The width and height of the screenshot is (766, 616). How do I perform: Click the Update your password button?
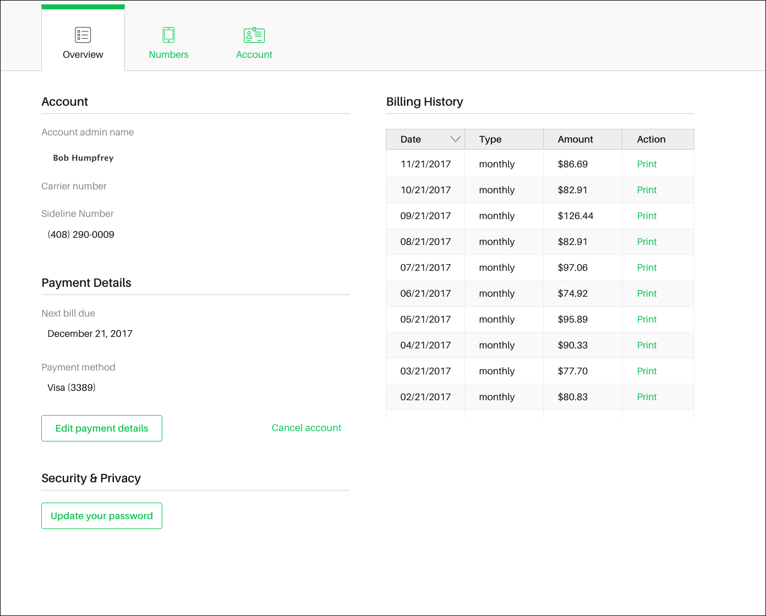tap(102, 516)
